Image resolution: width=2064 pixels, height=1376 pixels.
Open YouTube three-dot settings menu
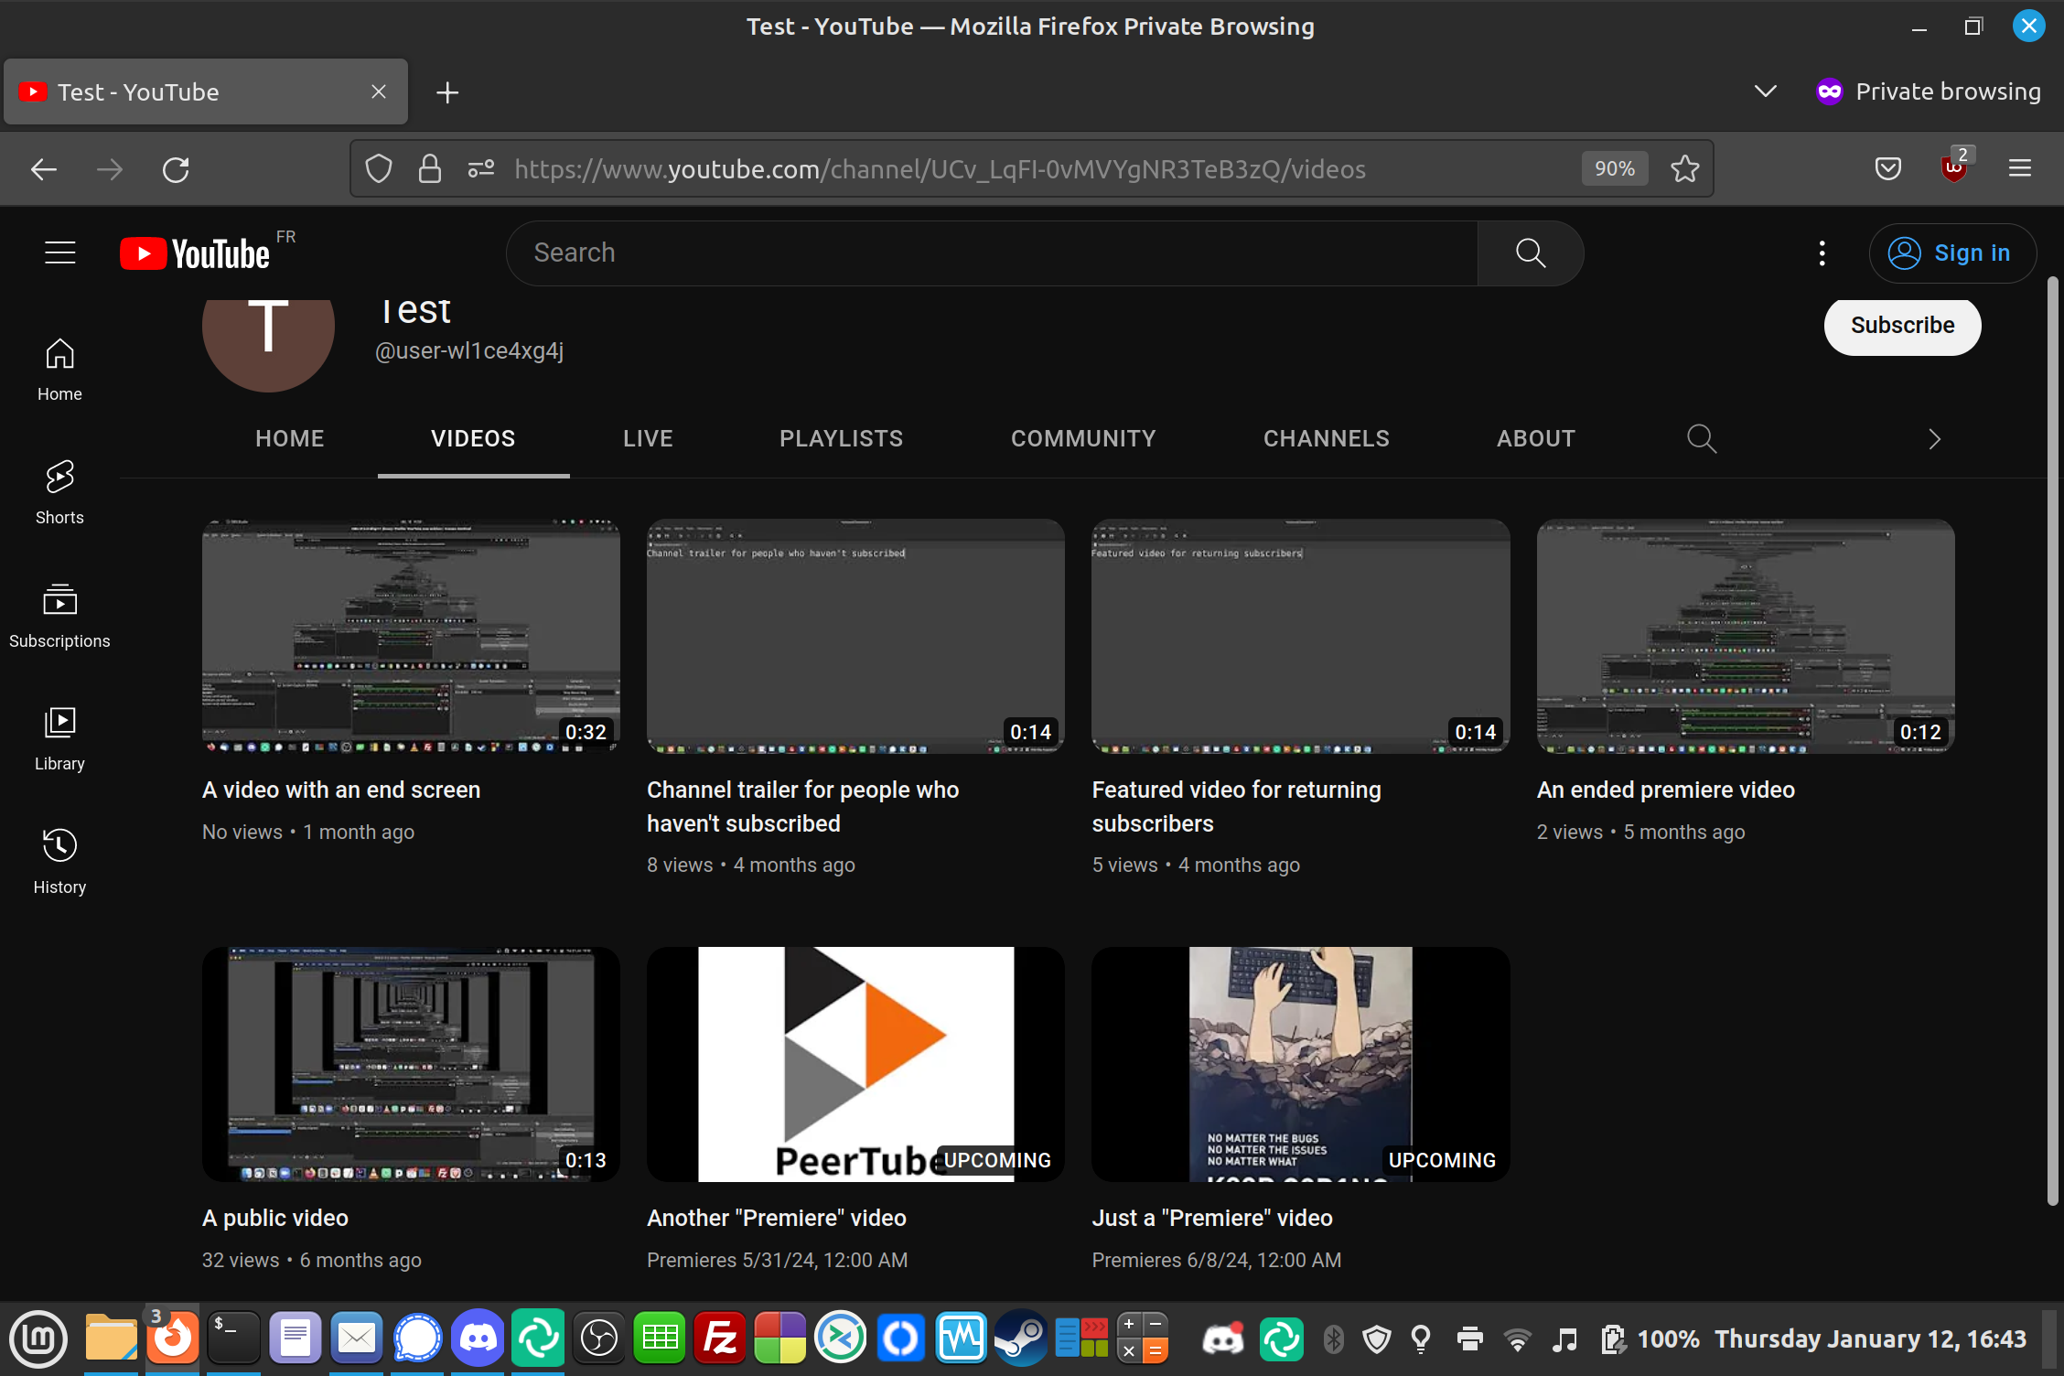1822,253
